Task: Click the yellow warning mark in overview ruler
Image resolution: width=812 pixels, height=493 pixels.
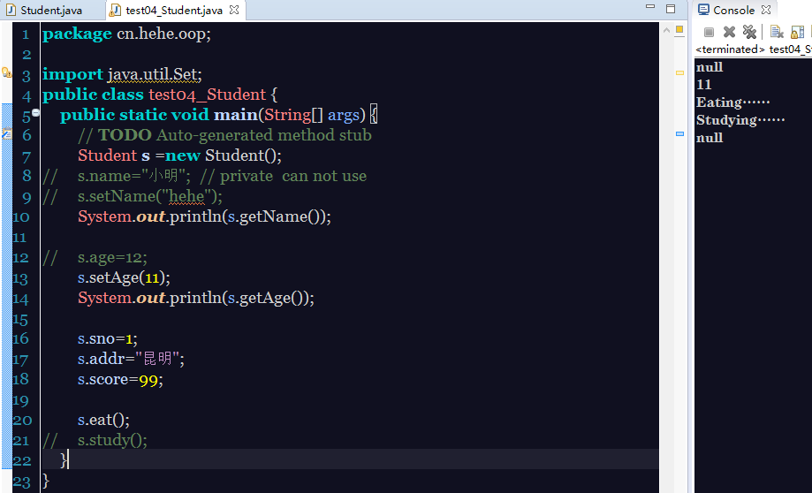Action: tap(679, 73)
